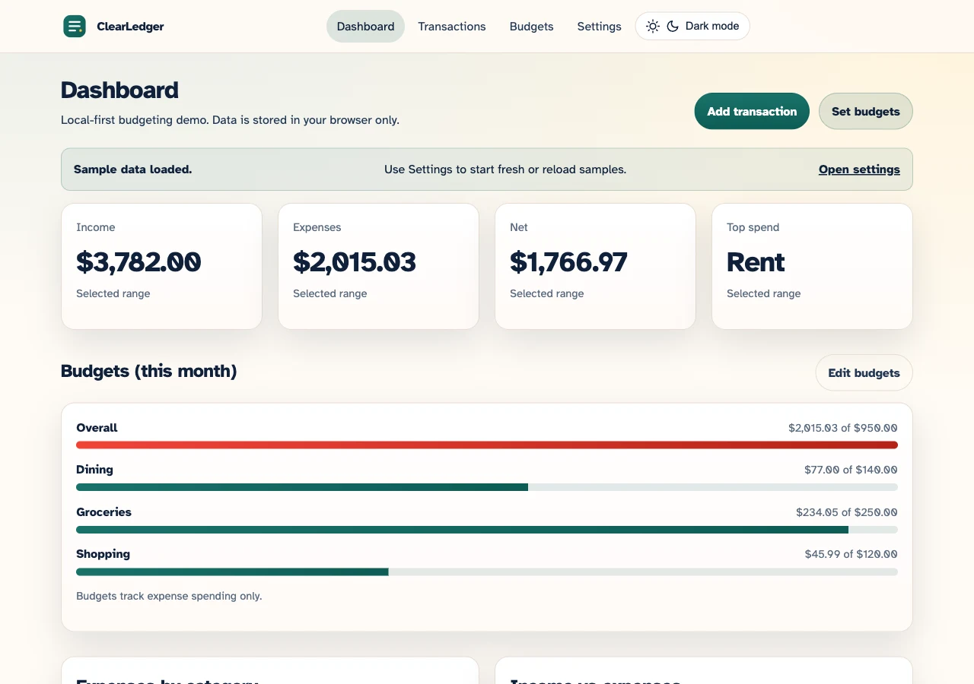Select the Income $3,782.00 value
Screen dimensions: 974x684
pos(138,262)
